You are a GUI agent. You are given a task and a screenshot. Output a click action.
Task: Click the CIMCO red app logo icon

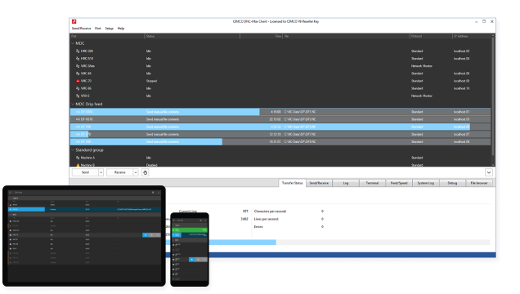[74, 21]
